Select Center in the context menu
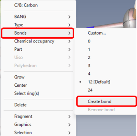 [38, 85]
